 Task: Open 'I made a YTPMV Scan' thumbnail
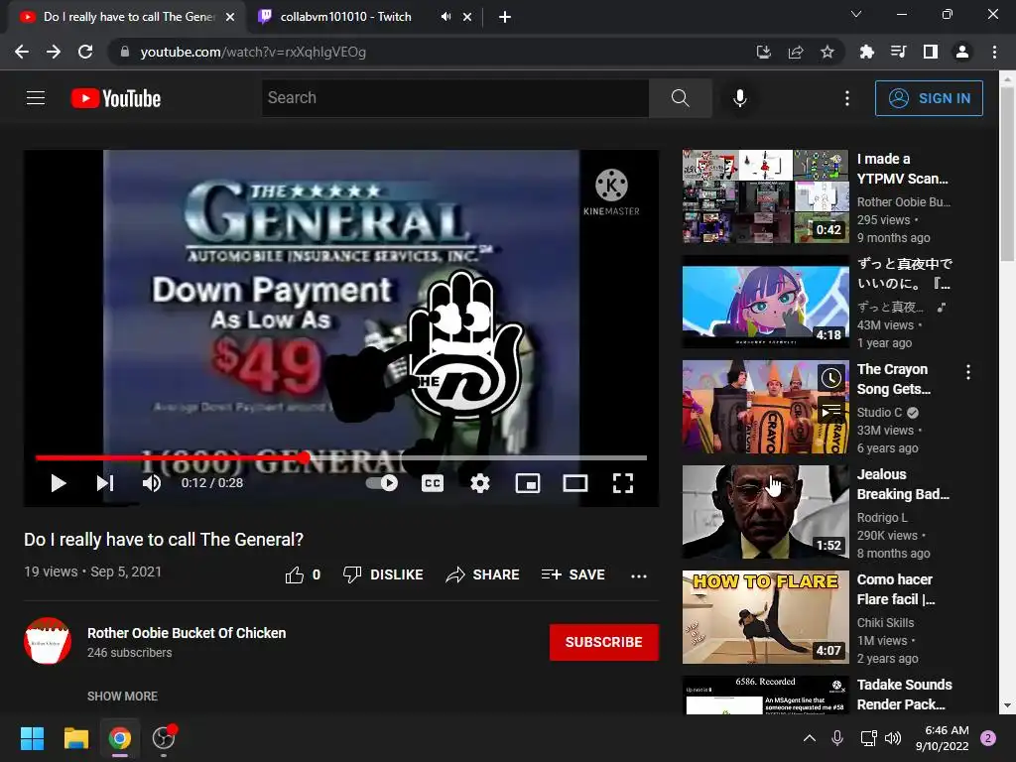765,196
